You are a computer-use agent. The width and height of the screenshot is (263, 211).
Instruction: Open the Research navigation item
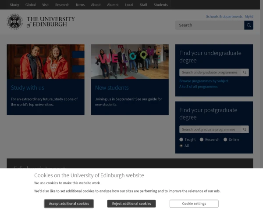62,5
